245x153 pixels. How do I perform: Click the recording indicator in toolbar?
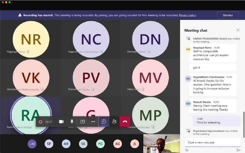tap(40, 121)
